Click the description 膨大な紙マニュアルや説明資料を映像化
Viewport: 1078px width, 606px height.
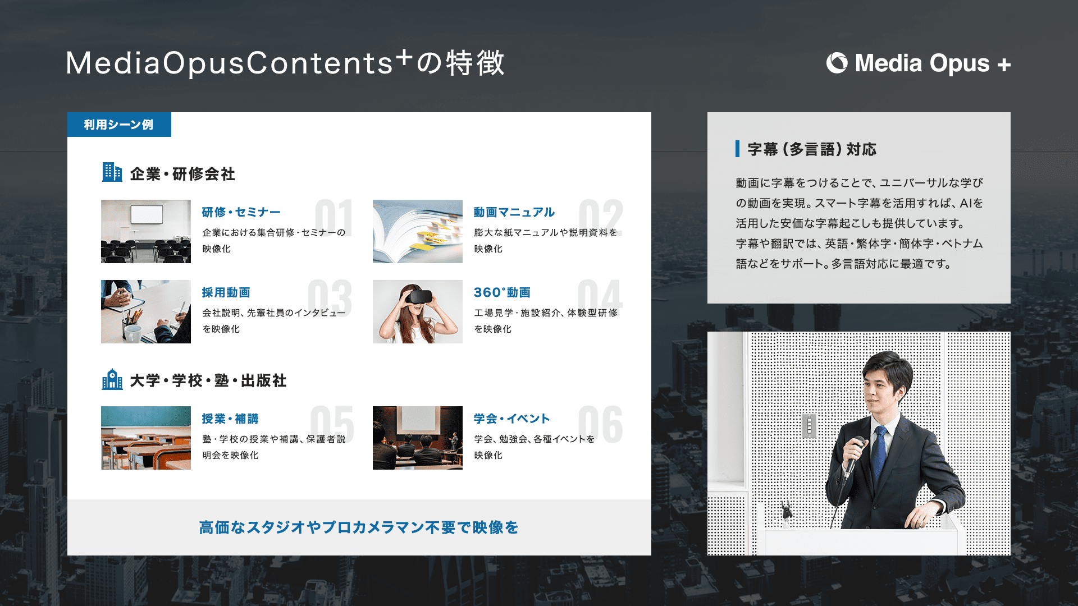click(x=546, y=240)
